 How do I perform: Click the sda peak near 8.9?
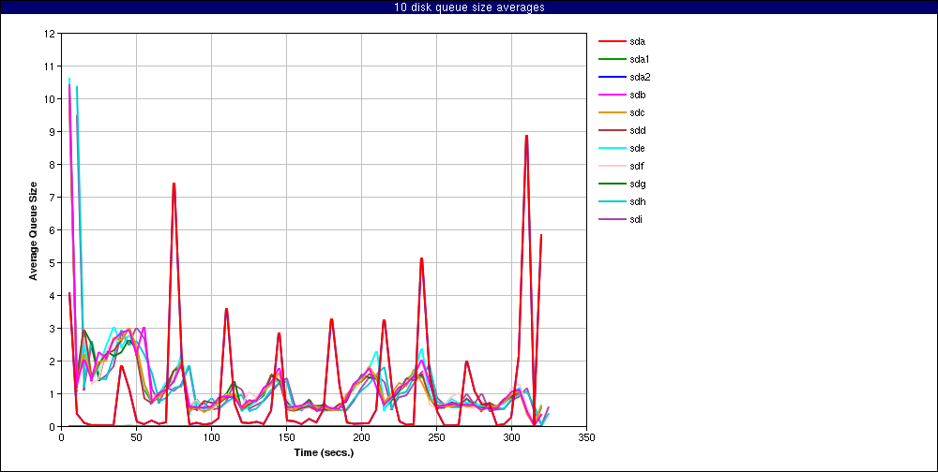[x=526, y=136]
